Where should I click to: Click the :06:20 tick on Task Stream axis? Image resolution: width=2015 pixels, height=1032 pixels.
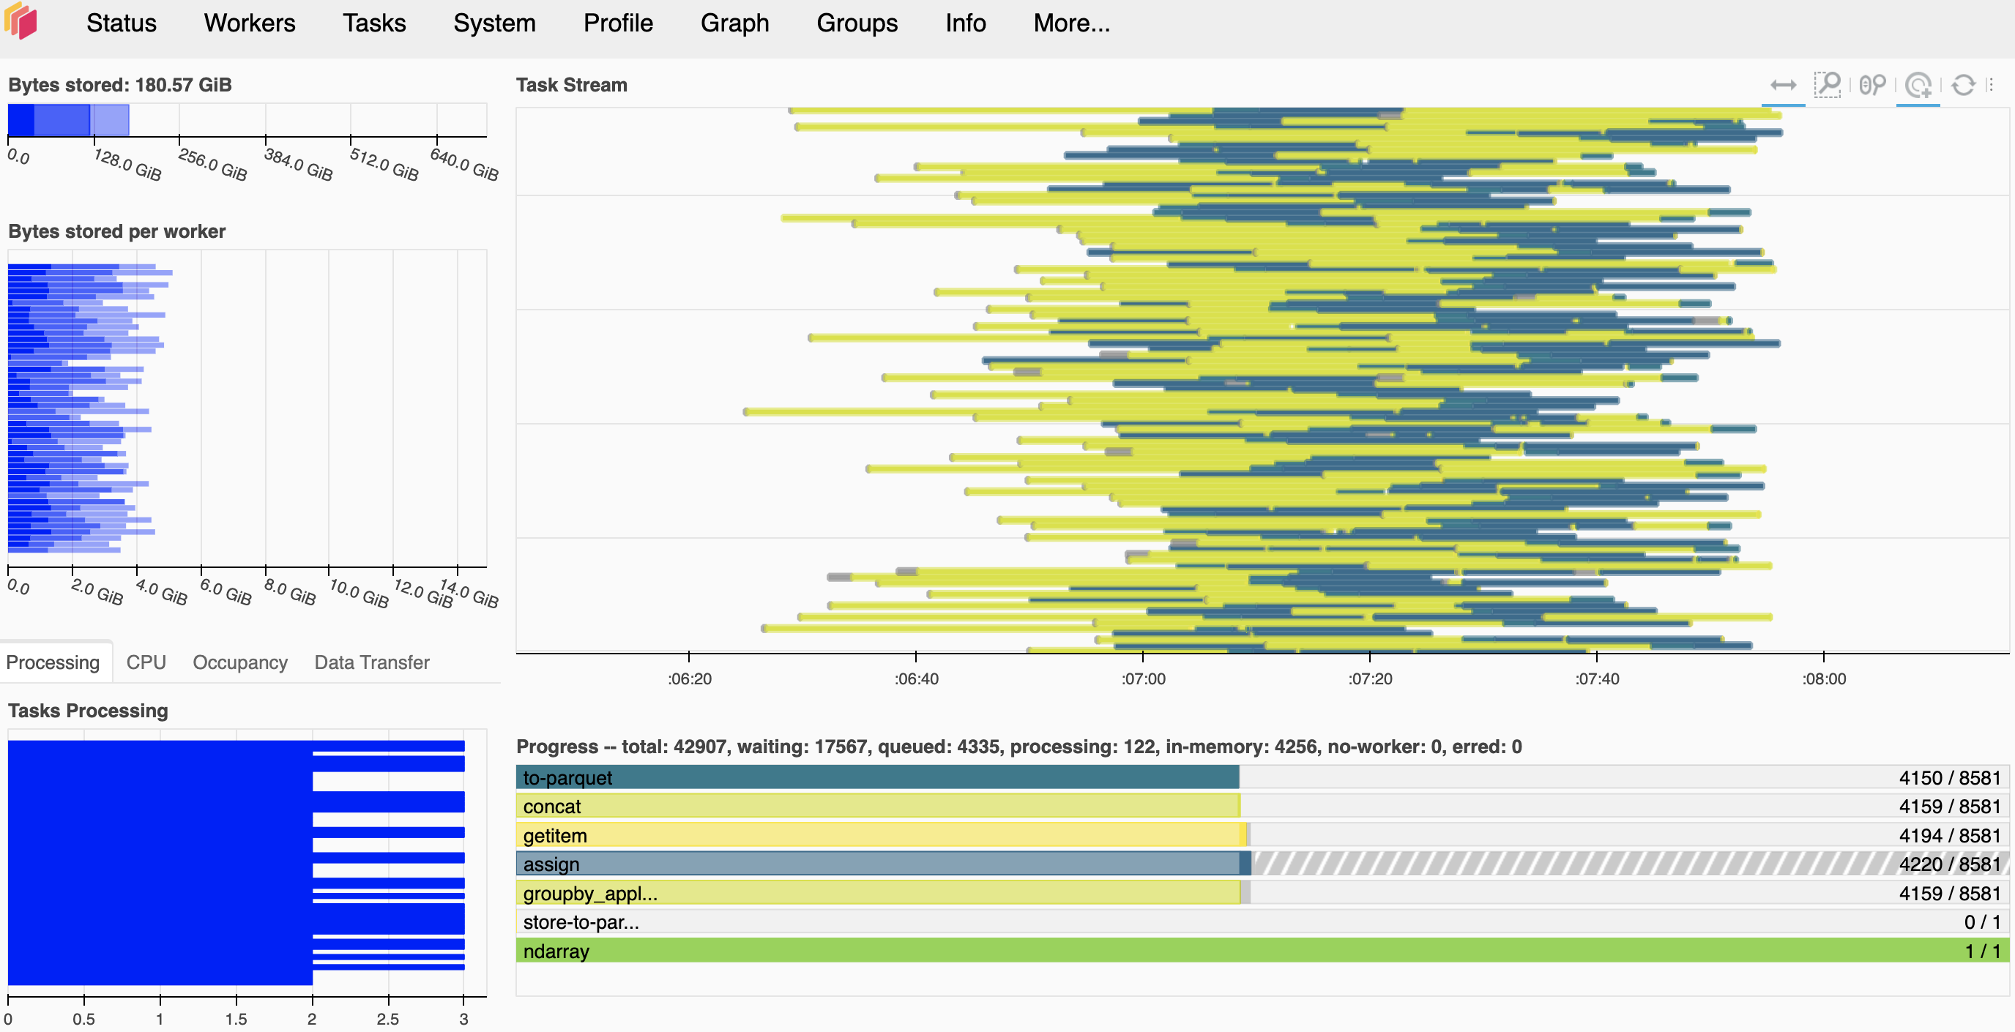pos(689,678)
